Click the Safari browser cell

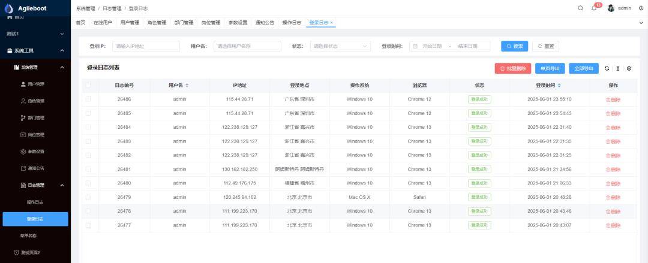[x=419, y=197]
